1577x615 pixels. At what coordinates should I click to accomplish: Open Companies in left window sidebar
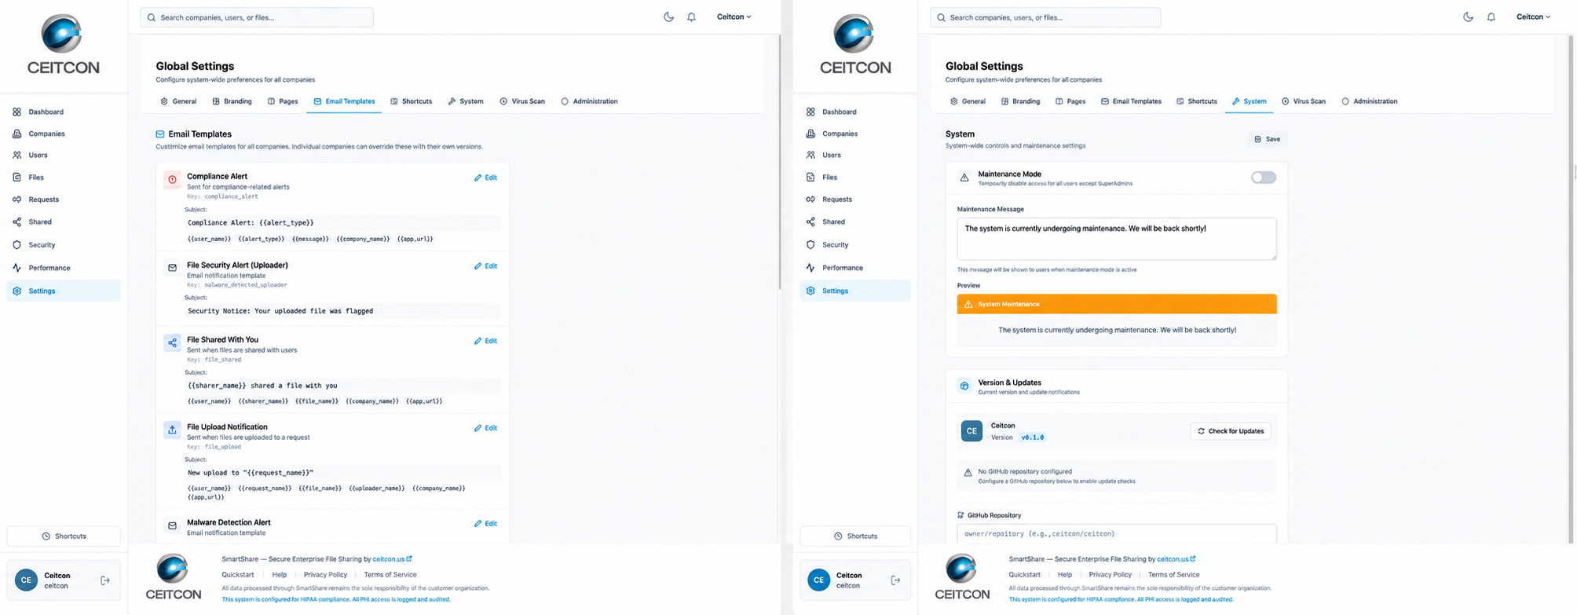(64, 134)
